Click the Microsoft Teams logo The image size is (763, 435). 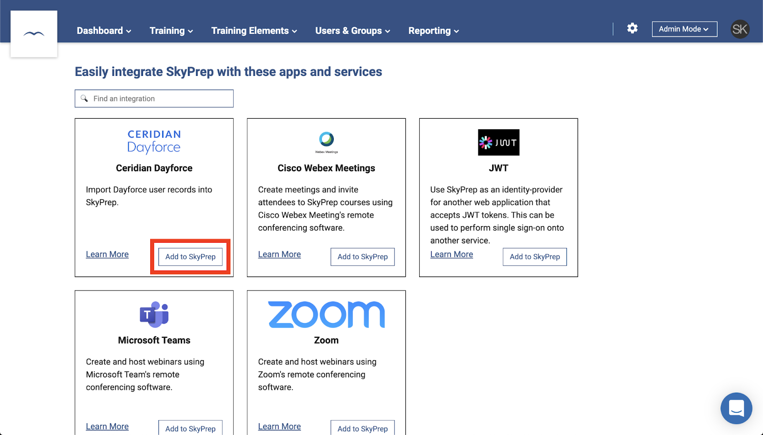tap(154, 314)
